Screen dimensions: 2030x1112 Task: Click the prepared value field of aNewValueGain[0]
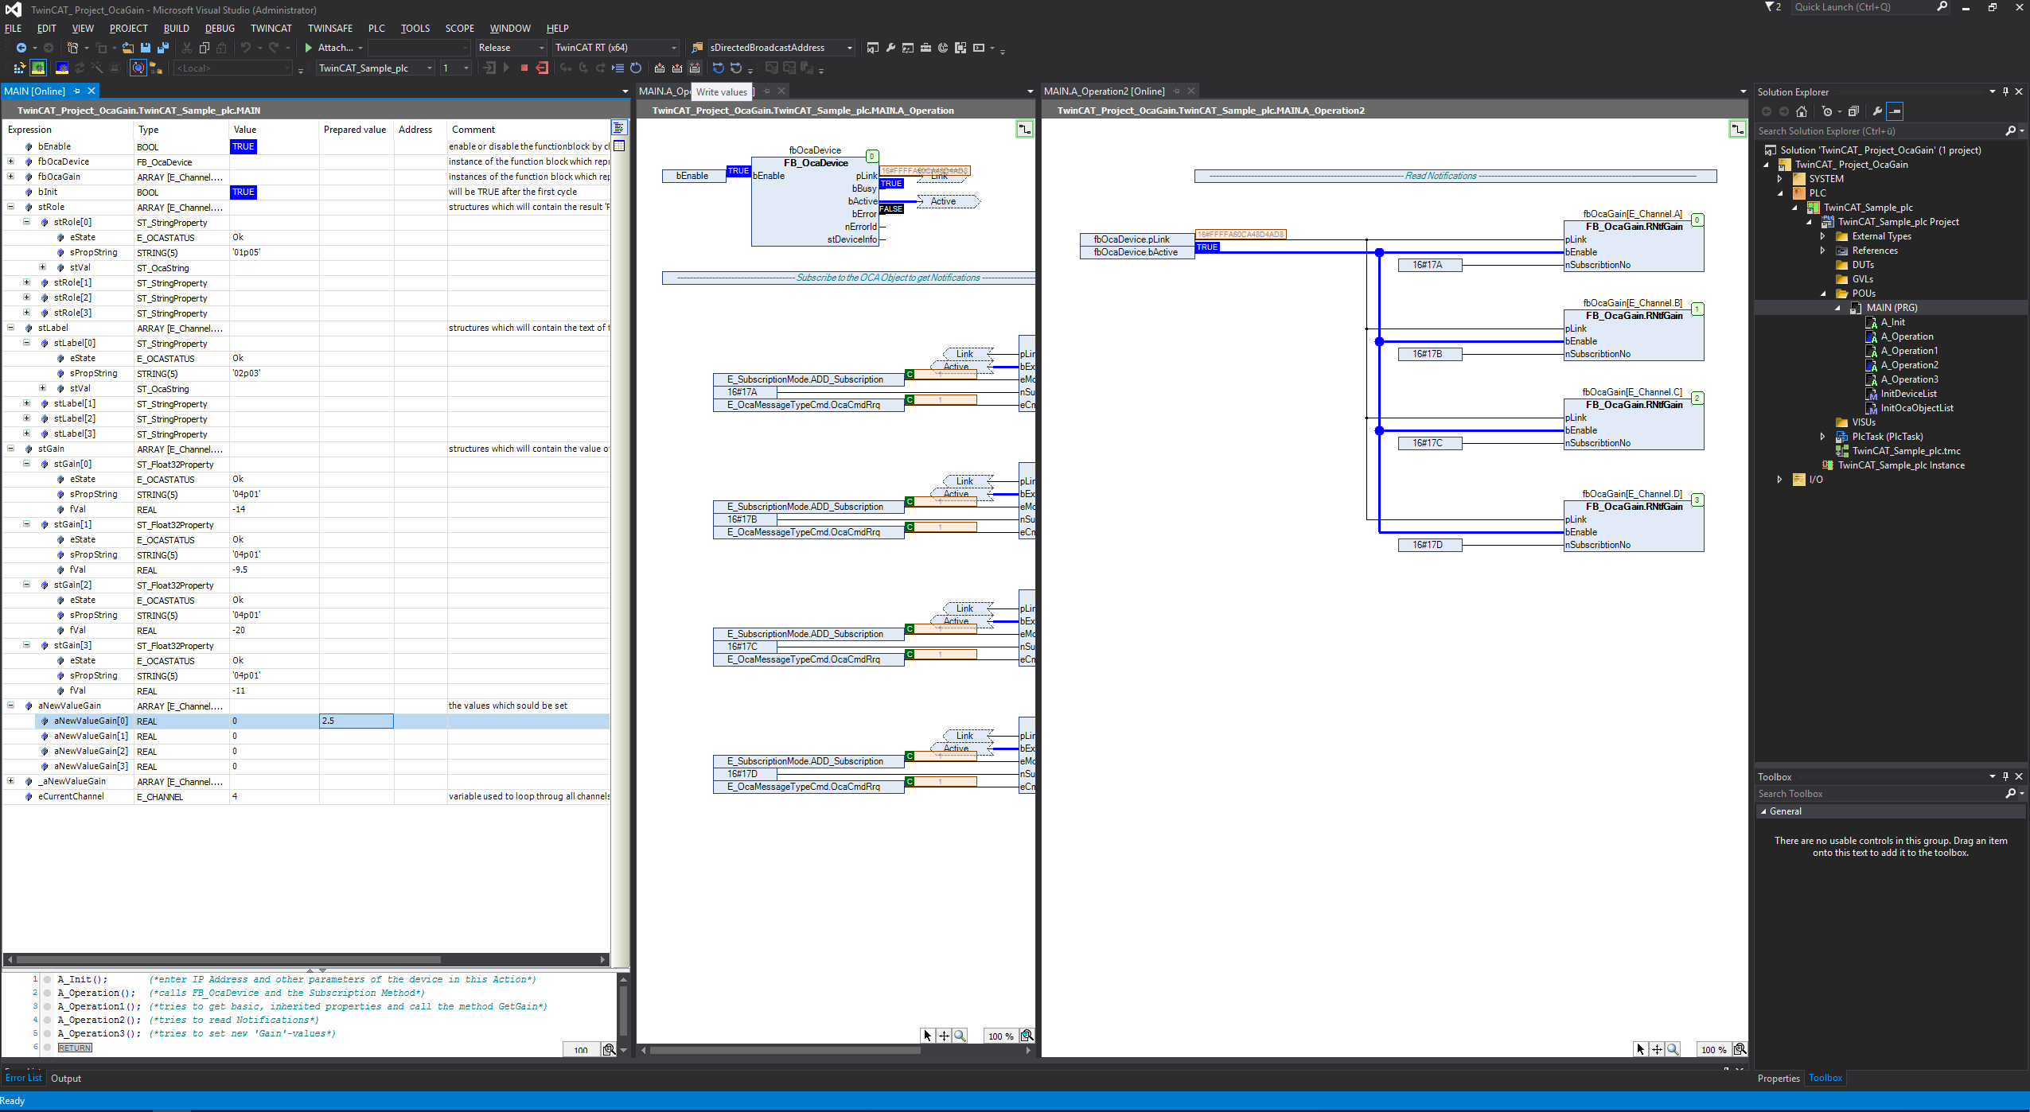[357, 721]
